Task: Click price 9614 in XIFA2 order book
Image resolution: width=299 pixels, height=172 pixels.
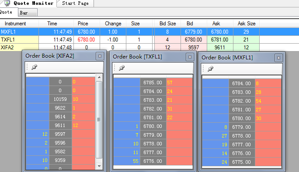Action: [x=60, y=117]
